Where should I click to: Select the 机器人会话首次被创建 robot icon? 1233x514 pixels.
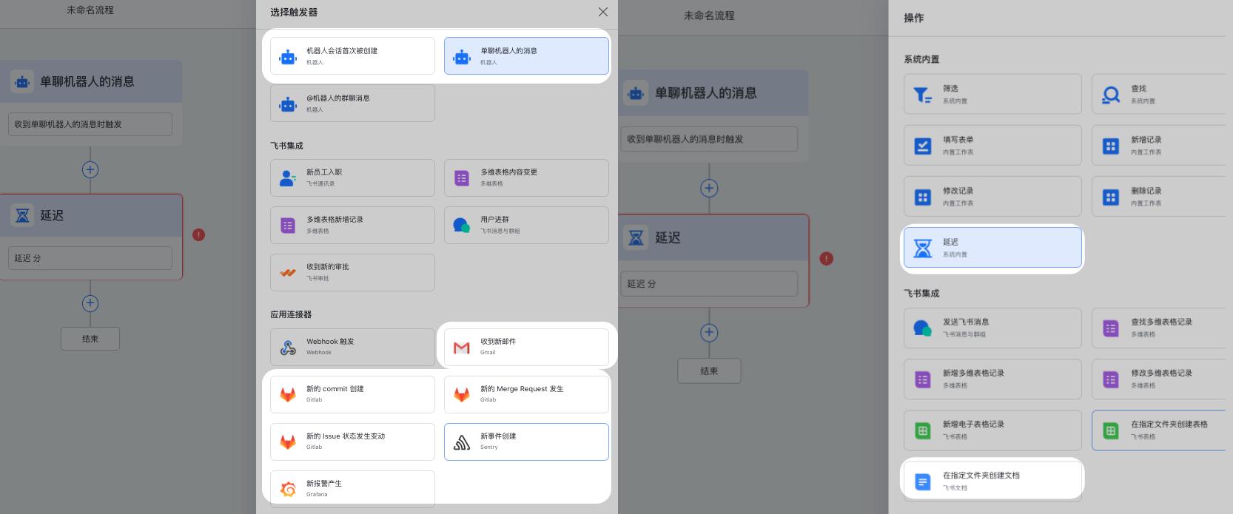(288, 56)
